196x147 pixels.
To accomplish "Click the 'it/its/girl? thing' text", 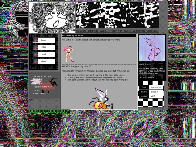I will (x=146, y=64).
